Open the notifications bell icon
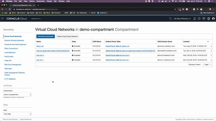The height and width of the screenshot is (121, 216). (194, 19)
